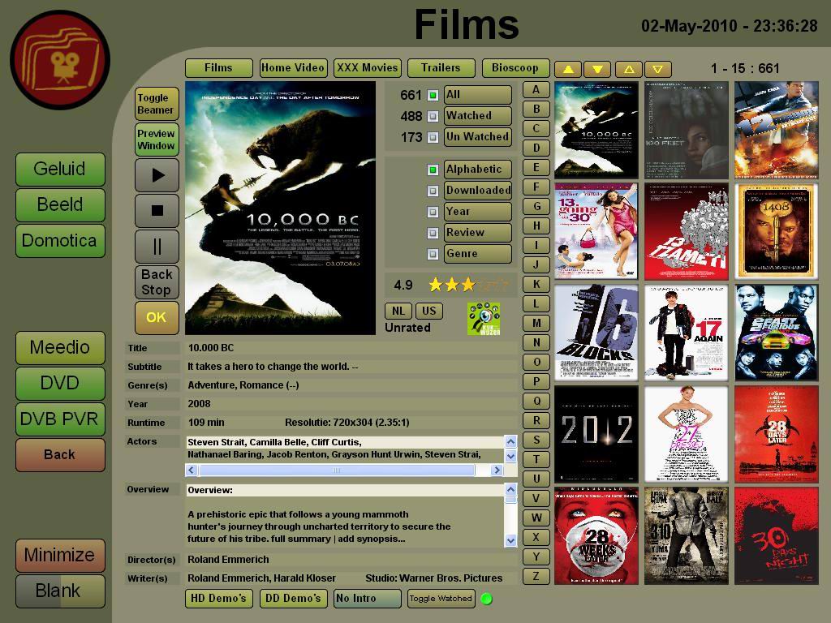Image resolution: width=831 pixels, height=623 pixels.
Task: Click the Overview scrollbar down arrow
Action: (x=510, y=540)
